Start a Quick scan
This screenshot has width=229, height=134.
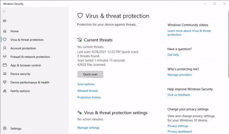(x=90, y=75)
